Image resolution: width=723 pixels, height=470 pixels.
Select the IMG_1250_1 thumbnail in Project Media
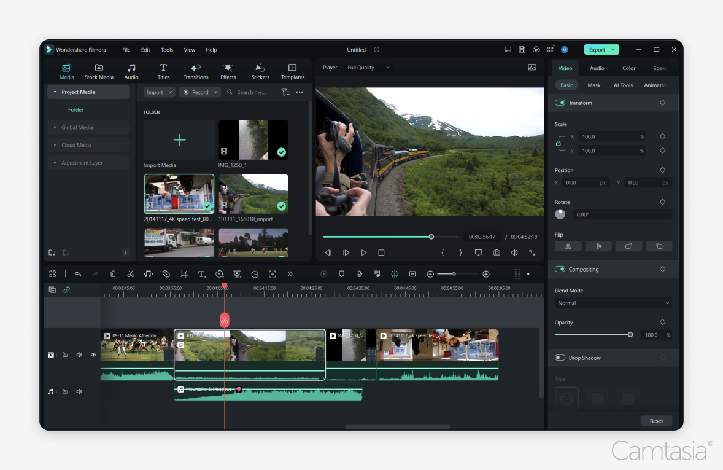(x=253, y=139)
